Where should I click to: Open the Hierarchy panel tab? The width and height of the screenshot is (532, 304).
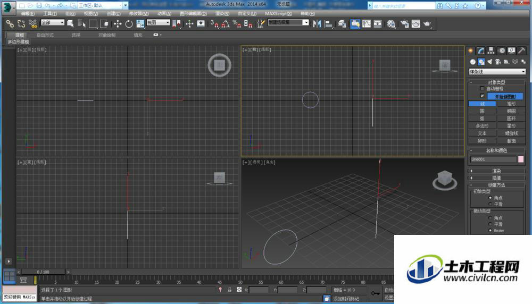coord(491,50)
